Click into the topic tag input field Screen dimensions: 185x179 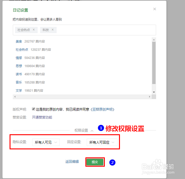tap(84, 30)
